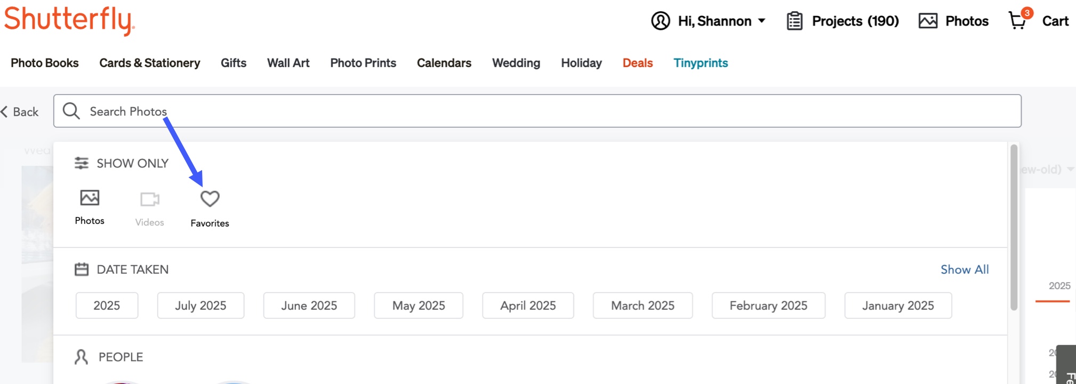Focus the Search Photos field
The image size is (1076, 384).
pyautogui.click(x=537, y=111)
